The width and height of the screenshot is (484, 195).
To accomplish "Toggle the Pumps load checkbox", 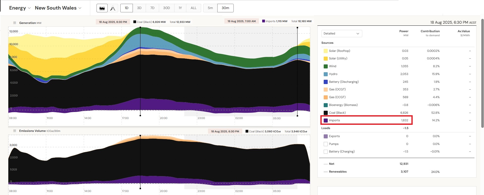I will point(326,144).
